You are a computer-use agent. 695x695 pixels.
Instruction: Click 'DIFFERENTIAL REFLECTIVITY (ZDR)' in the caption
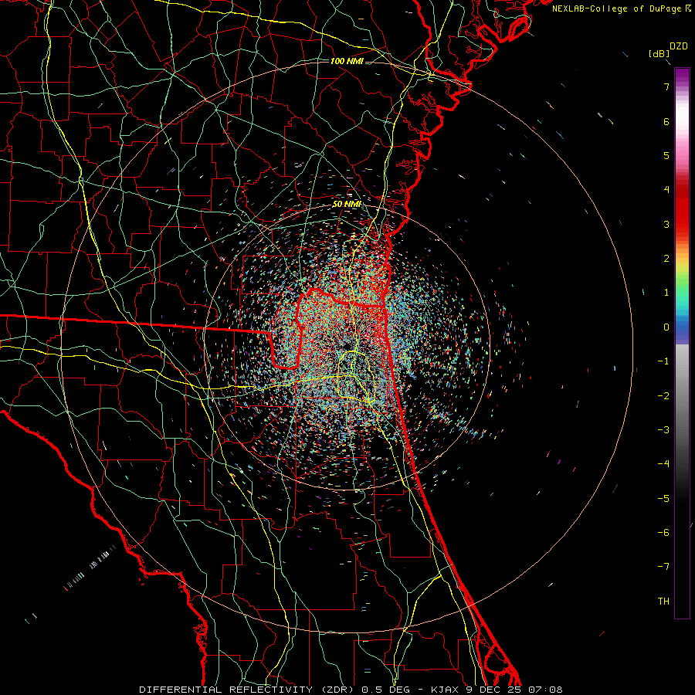pyautogui.click(x=248, y=690)
